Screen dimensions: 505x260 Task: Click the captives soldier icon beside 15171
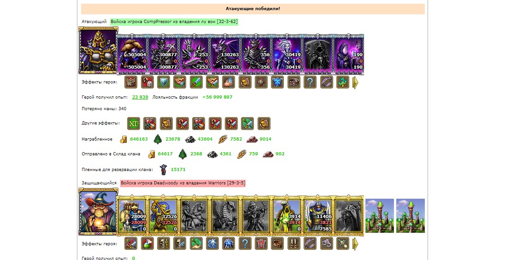pos(164,170)
